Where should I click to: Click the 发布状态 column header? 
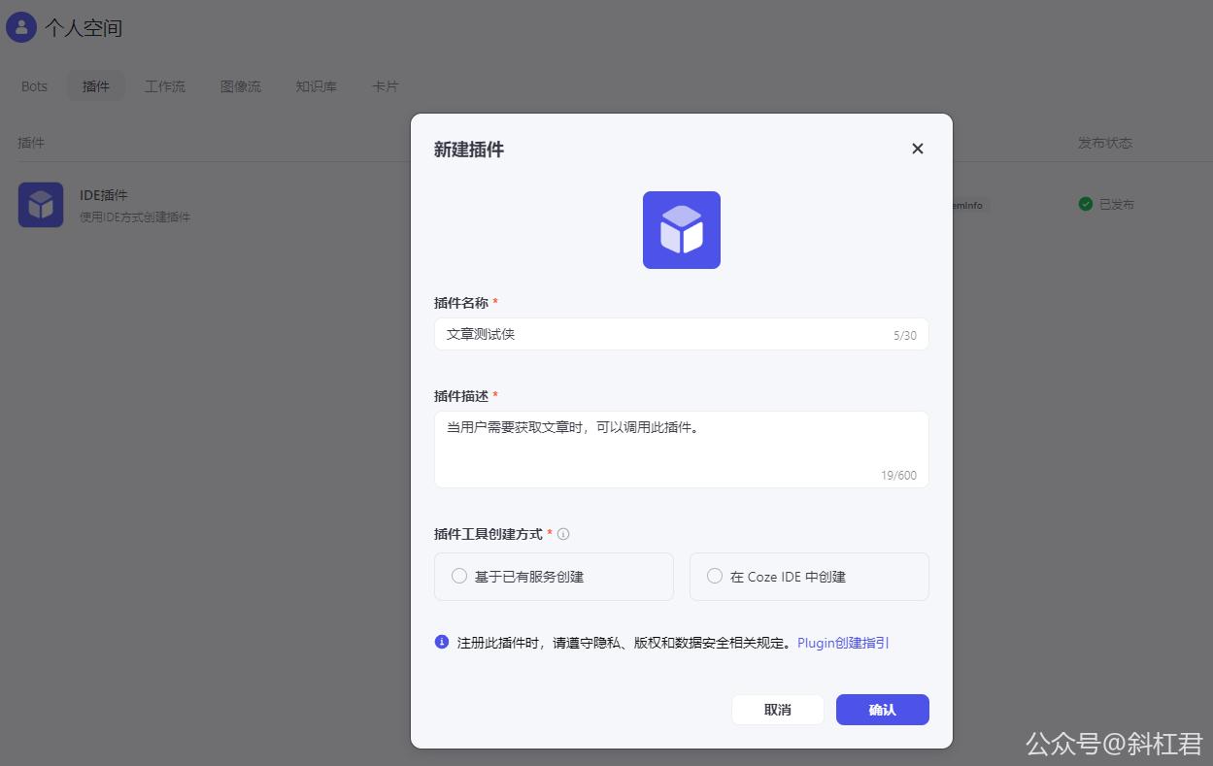(x=1105, y=143)
